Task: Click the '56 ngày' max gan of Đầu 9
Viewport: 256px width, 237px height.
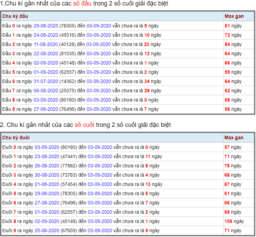Action: (233, 109)
